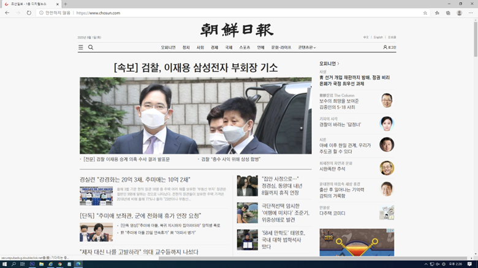Open the browser profile avatar icon
This screenshot has width=478, height=268.
coord(459,13)
